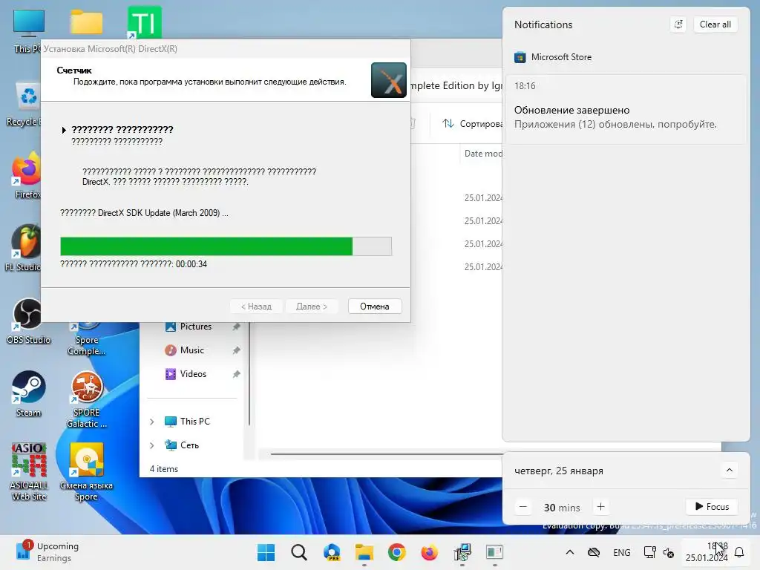
Task: Open the Firefox desktop shortcut
Action: [x=27, y=175]
